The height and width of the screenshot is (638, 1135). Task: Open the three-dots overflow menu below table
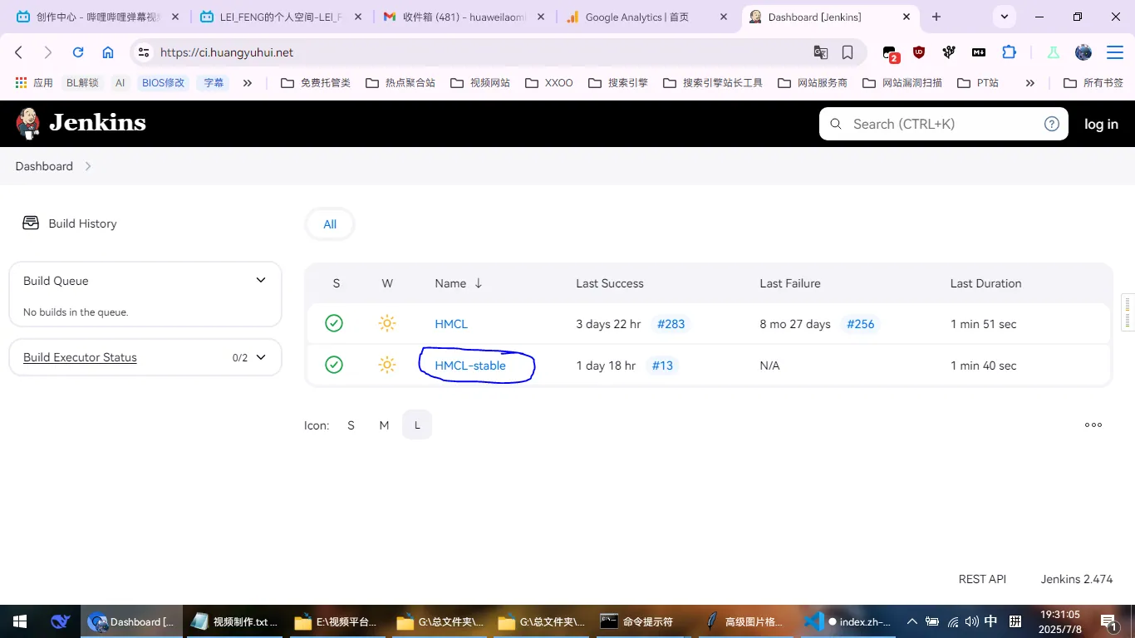(x=1093, y=425)
